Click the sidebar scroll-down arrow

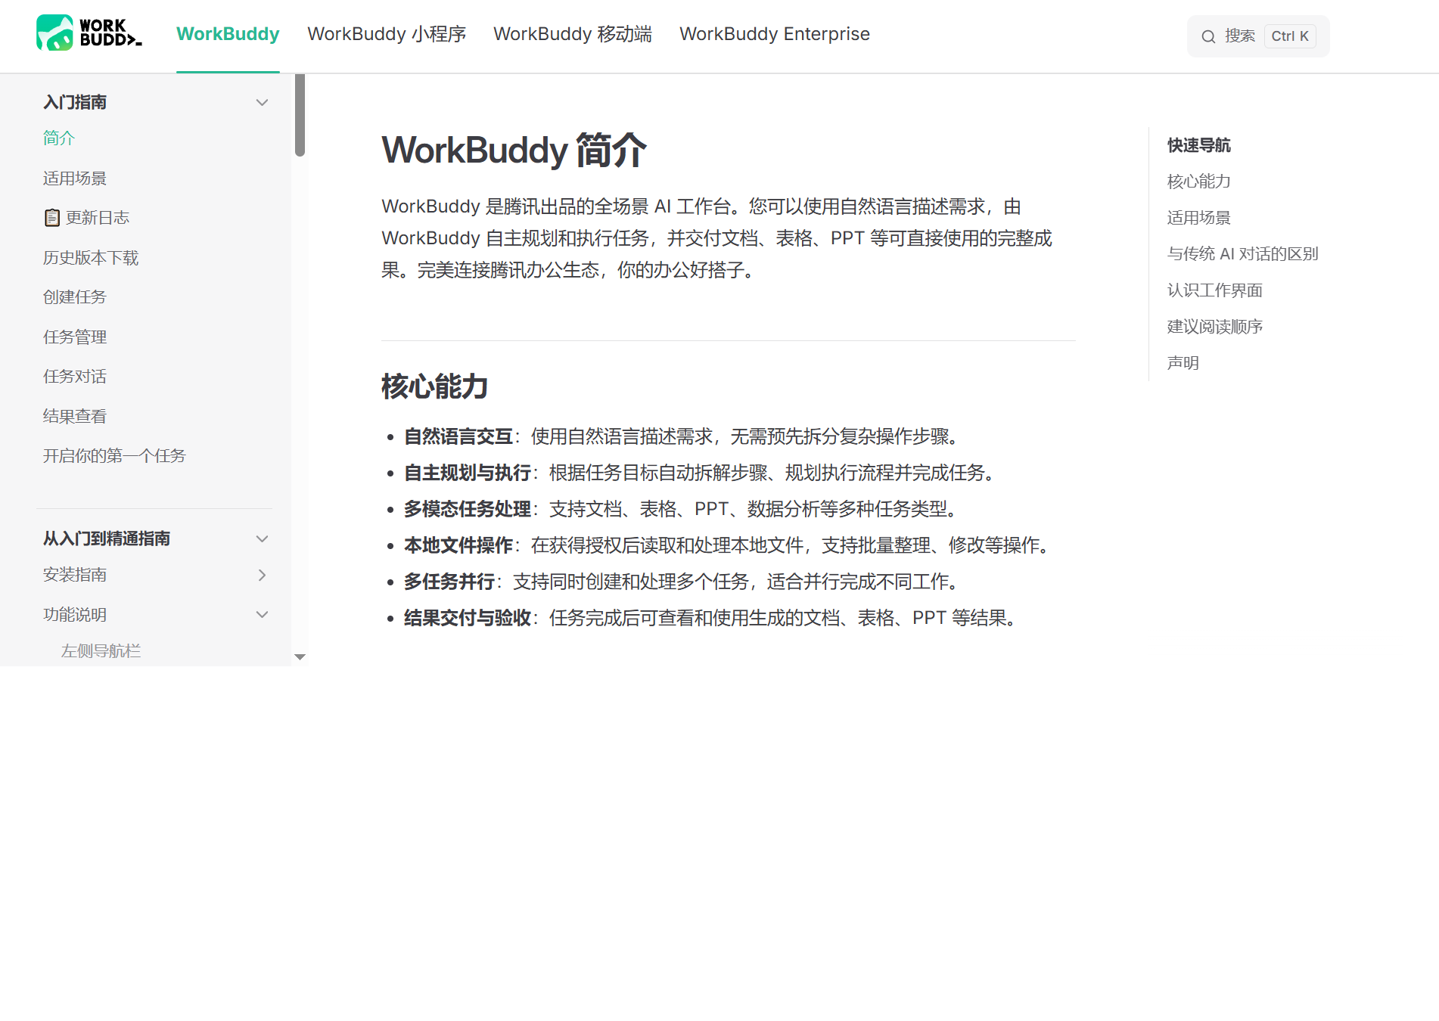tap(300, 657)
